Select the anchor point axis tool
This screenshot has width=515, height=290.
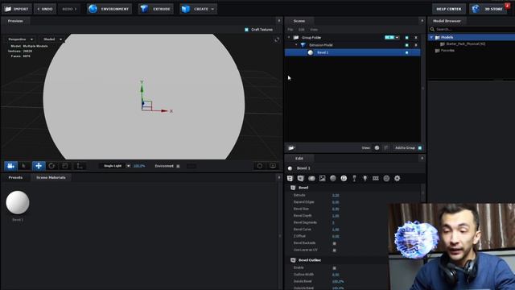click(80, 166)
